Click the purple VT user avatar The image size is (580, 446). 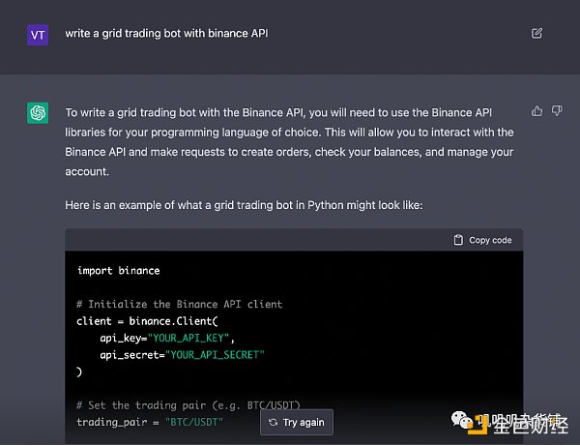38,34
